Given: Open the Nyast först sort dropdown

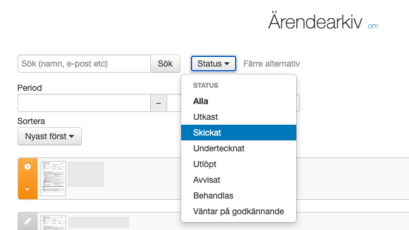Looking at the screenshot, I should pos(50,136).
